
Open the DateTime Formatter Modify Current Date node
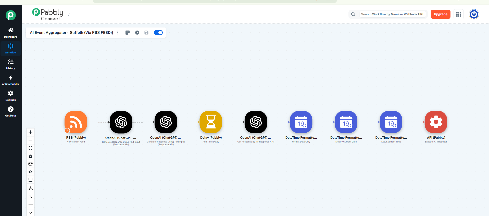pyautogui.click(x=346, y=122)
